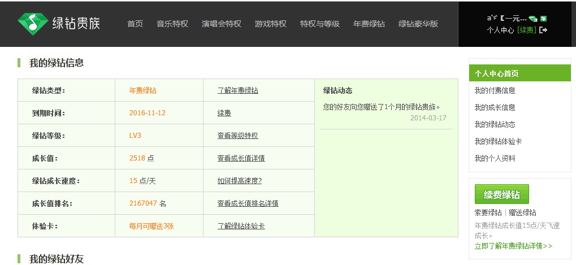
Task: Click the green 年 annual badge icon
Action: [x=543, y=19]
